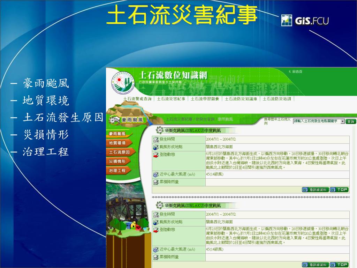Click the globe icon beside first 颱風形成地點
The width and height of the screenshot is (357, 268).
click(156, 147)
